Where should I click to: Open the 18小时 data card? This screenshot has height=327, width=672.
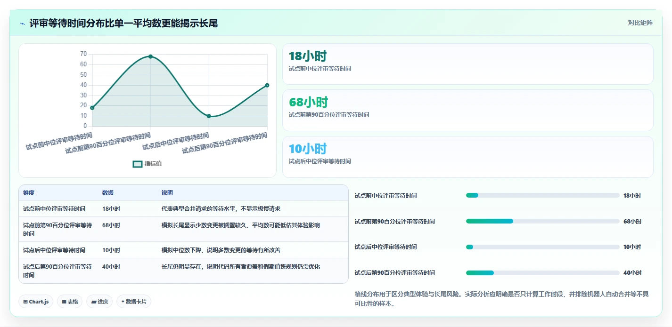(x=467, y=64)
